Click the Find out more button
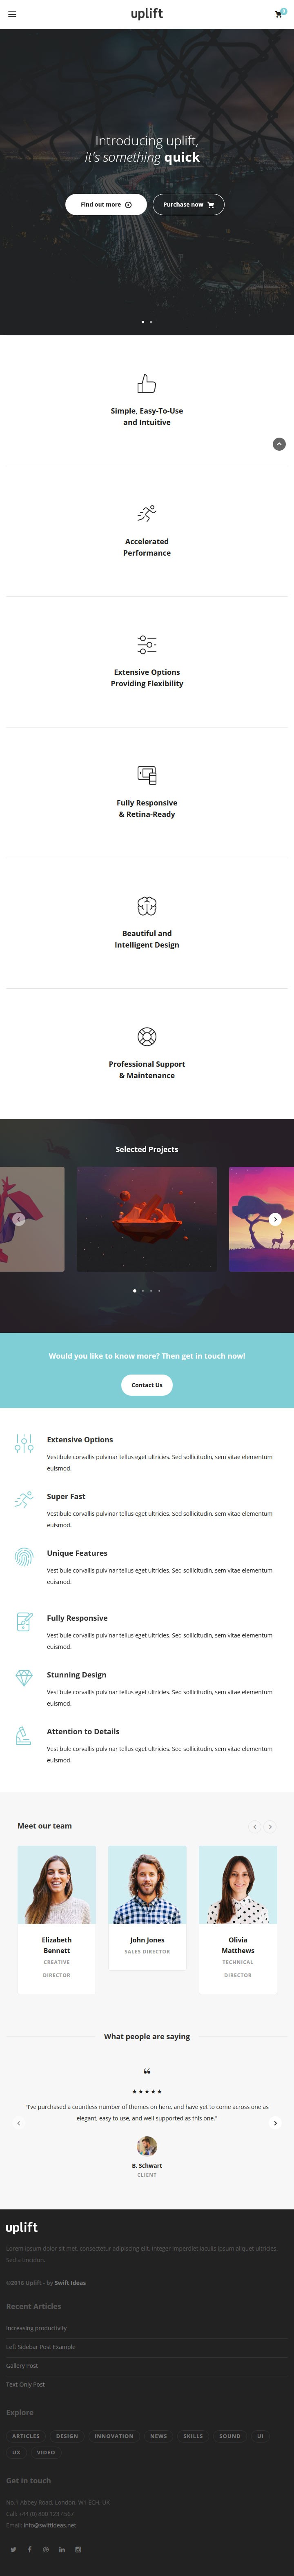The image size is (294, 2576). pos(106,204)
